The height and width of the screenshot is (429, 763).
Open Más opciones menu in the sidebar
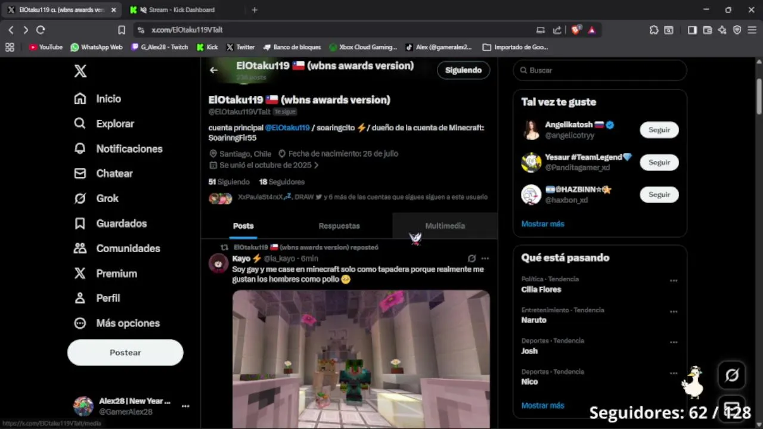point(116,323)
